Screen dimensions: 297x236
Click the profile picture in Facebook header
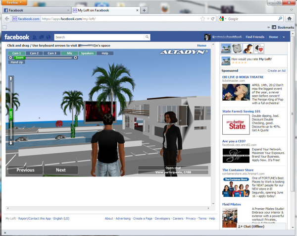coord(207,37)
